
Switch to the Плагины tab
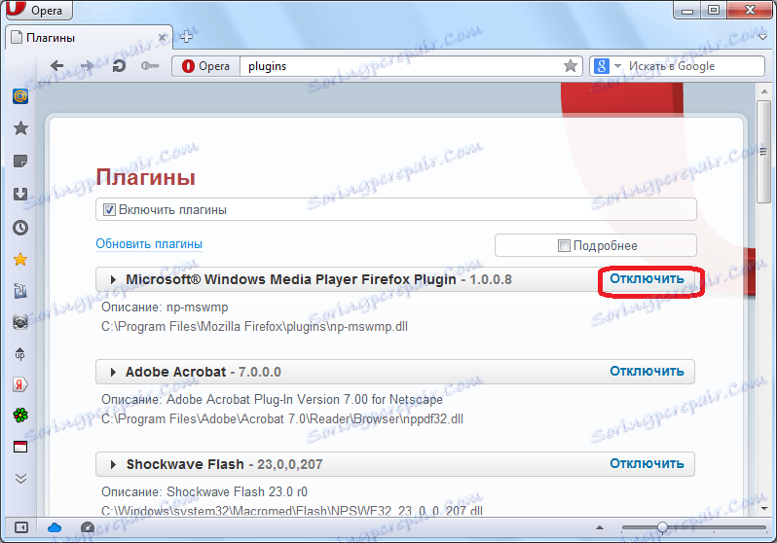90,38
